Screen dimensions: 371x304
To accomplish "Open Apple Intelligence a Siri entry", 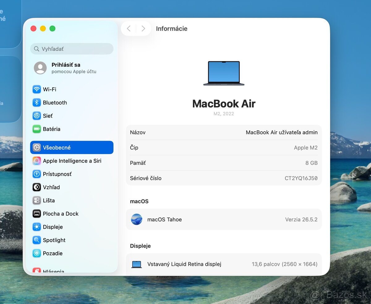I will [72, 161].
